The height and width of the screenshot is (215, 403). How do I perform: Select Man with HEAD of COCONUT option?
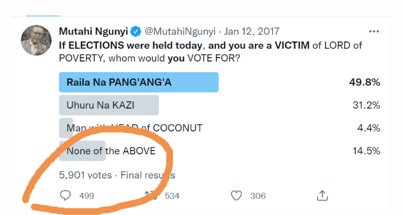[134, 128]
